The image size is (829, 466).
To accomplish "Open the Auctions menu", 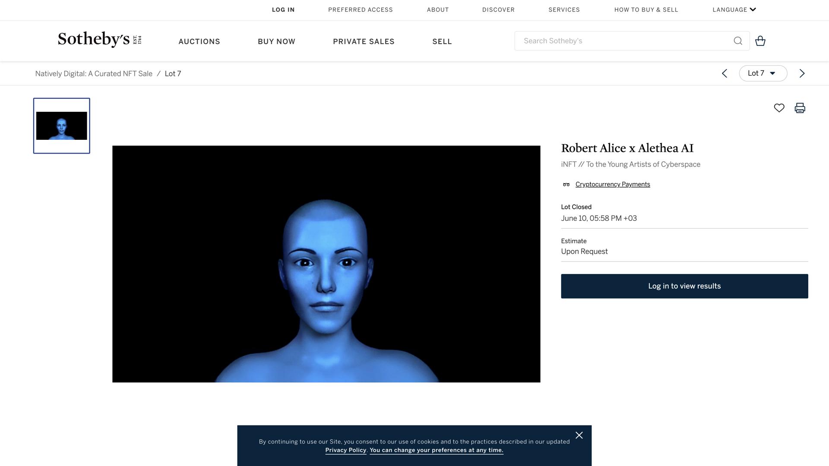I will [199, 41].
